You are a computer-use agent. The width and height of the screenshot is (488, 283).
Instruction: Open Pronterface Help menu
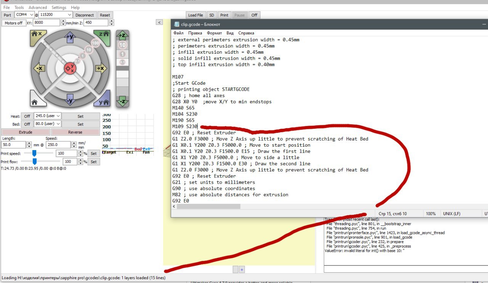75,7
